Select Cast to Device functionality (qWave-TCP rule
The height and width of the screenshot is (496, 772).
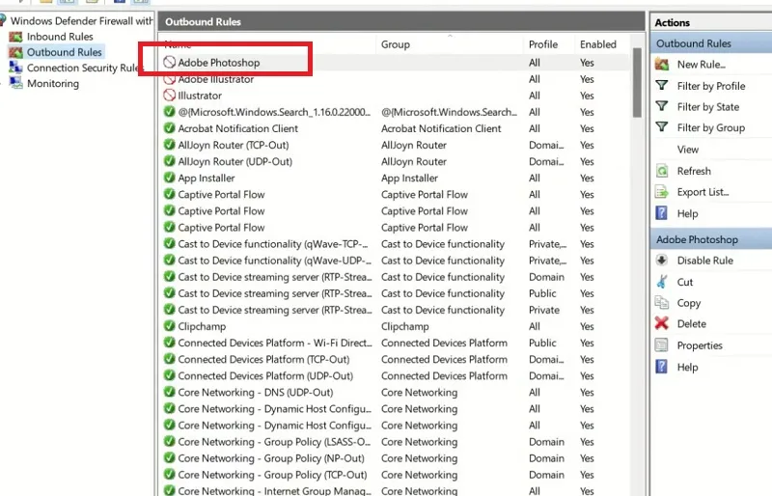pos(273,244)
